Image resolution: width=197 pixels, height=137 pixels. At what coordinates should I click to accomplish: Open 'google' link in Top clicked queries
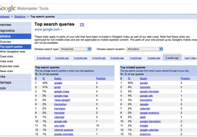pyautogui.click(x=144, y=83)
